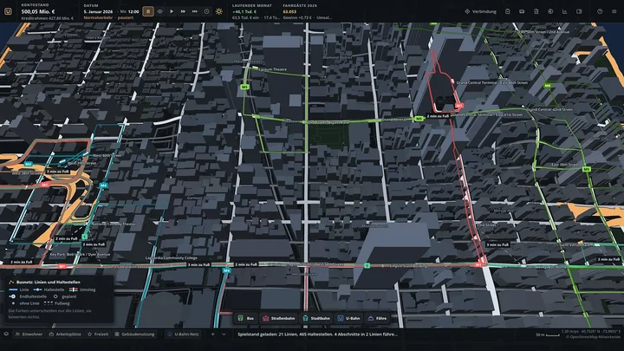Toggle the U-Bahn-Netz overlay
This screenshot has width=624, height=351.
click(x=183, y=335)
